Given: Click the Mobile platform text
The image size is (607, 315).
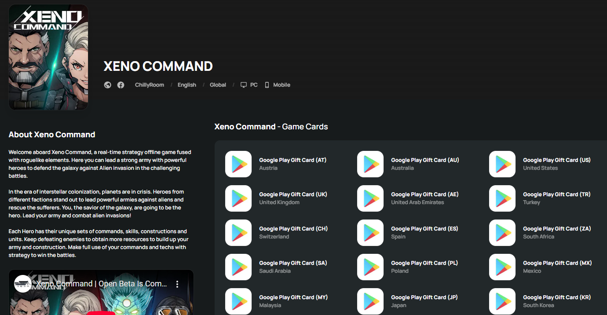Looking at the screenshot, I should click(282, 85).
